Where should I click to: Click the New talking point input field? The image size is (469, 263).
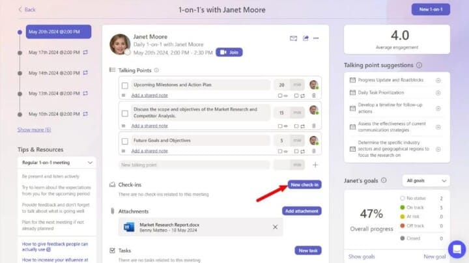tap(194, 165)
